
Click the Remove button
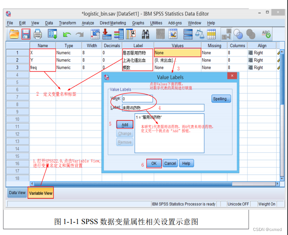pos(125,142)
